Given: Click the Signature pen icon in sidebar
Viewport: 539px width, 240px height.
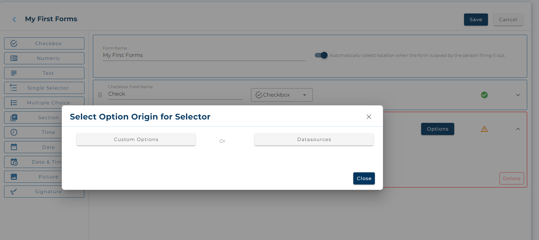Looking at the screenshot, I should pyautogui.click(x=14, y=192).
